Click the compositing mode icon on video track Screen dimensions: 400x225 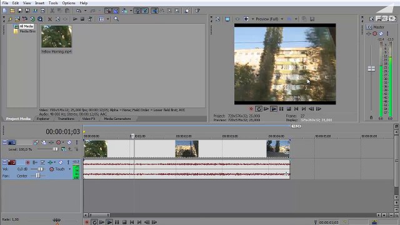63,149
